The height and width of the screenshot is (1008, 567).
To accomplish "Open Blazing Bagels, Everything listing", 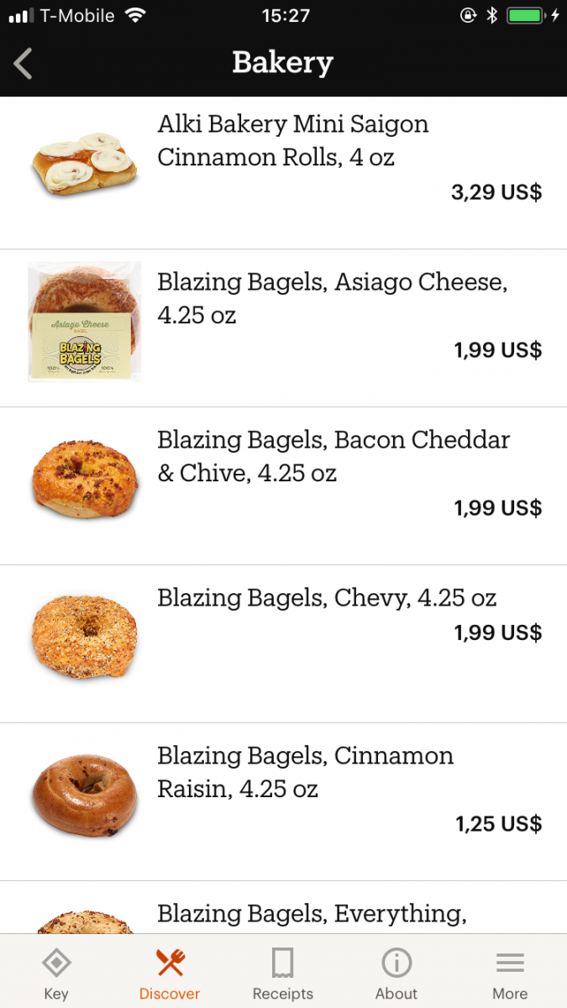I will point(312,913).
